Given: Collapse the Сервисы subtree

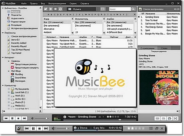Looking at the screenshot, I should tap(9, 61).
